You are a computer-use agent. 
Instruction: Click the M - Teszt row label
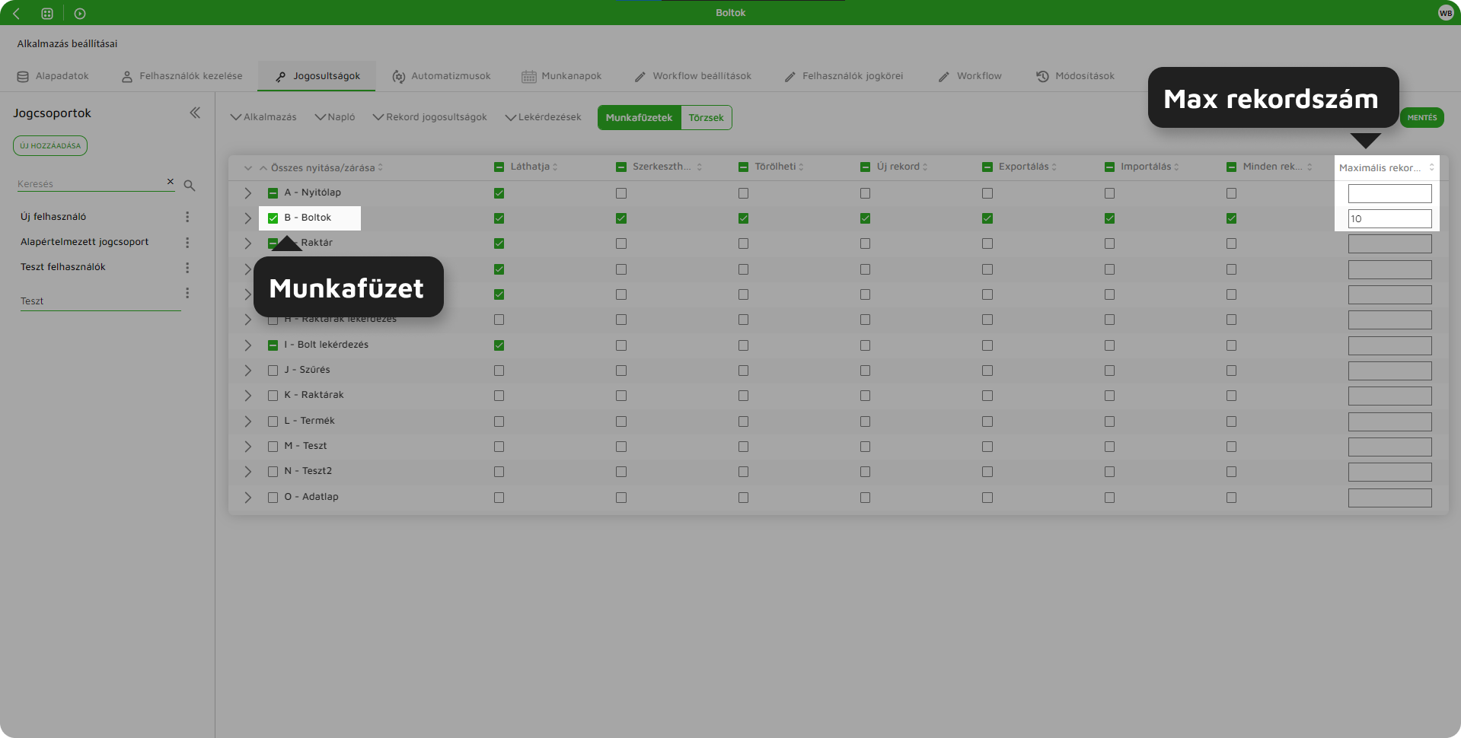305,446
